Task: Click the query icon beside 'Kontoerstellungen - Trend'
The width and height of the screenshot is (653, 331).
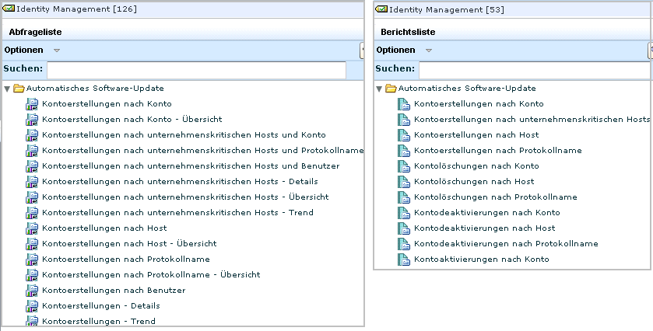Action: tap(31, 322)
